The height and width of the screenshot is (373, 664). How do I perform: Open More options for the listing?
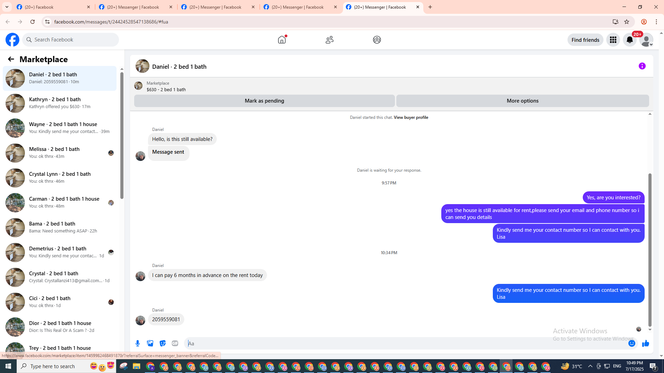523,101
